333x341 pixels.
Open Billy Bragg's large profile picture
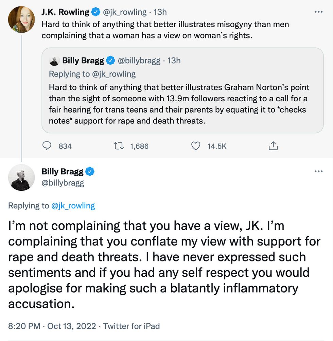[x=21, y=177]
